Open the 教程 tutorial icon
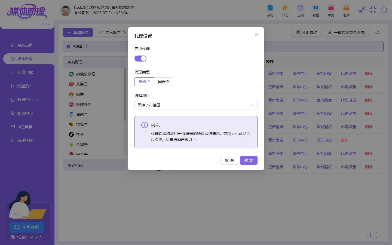The image size is (392, 245). [316, 8]
